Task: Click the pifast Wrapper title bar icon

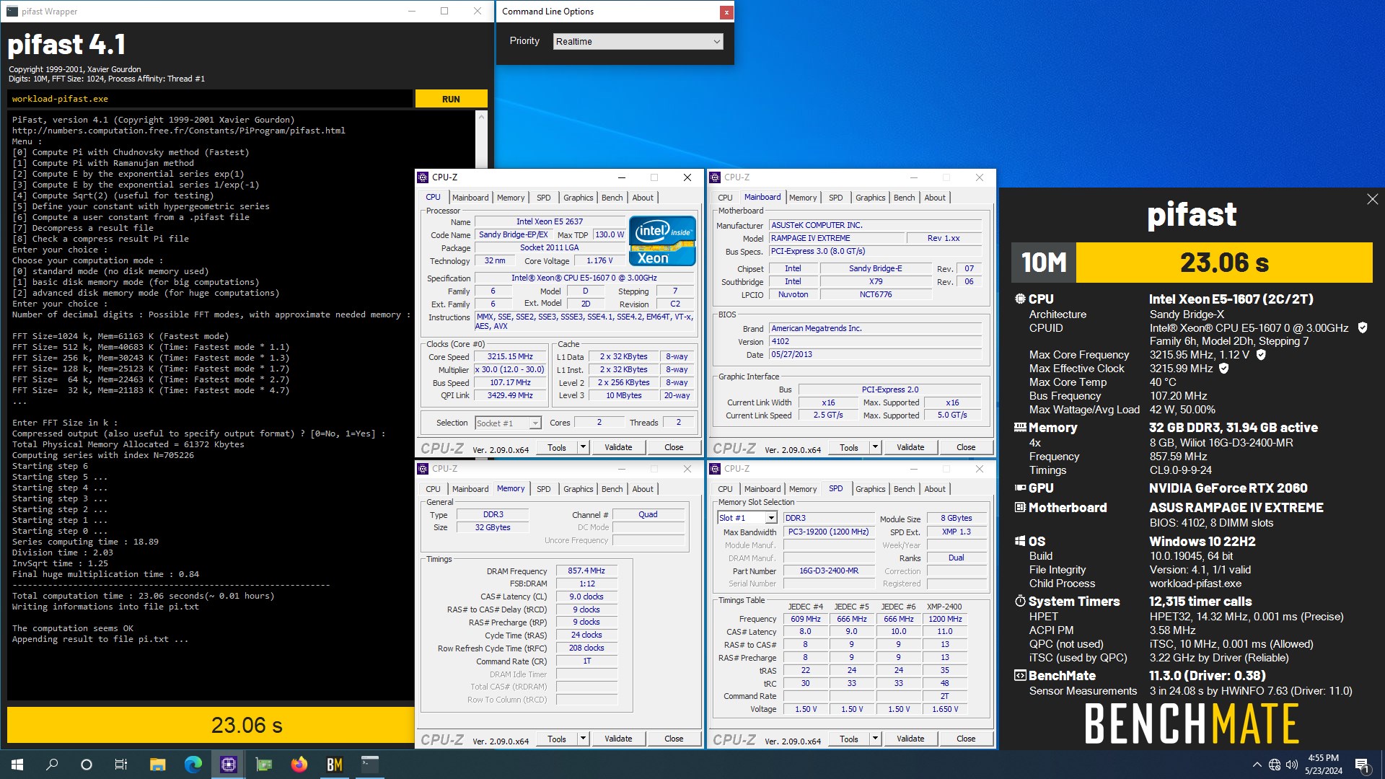Action: point(12,12)
